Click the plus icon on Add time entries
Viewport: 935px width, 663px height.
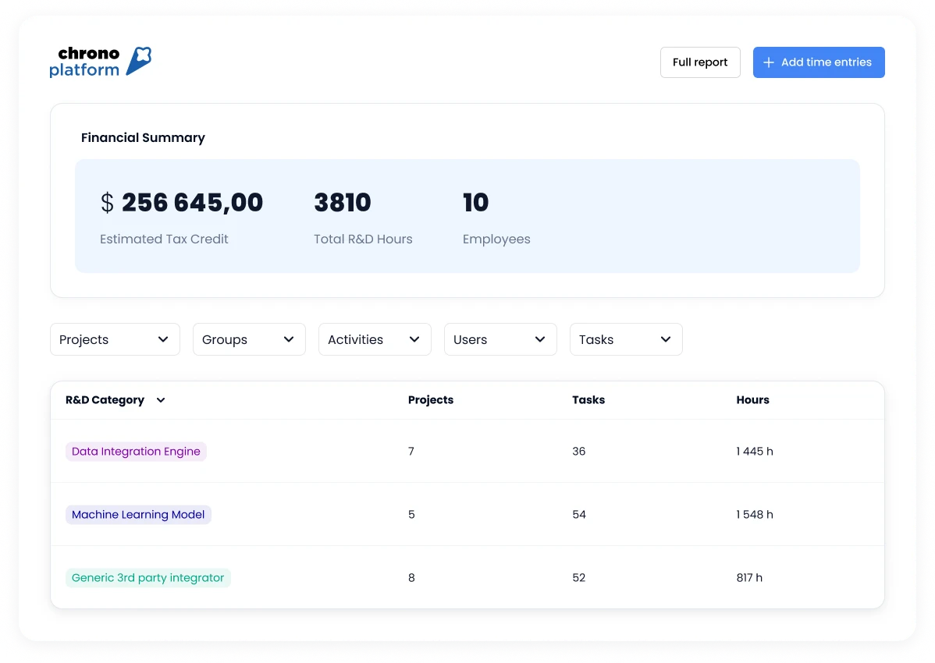click(769, 62)
